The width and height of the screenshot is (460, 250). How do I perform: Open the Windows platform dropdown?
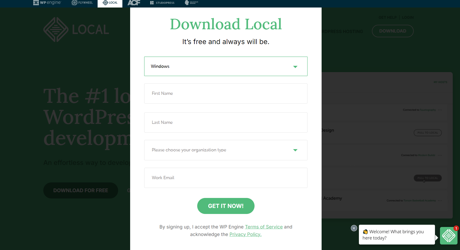click(x=226, y=66)
